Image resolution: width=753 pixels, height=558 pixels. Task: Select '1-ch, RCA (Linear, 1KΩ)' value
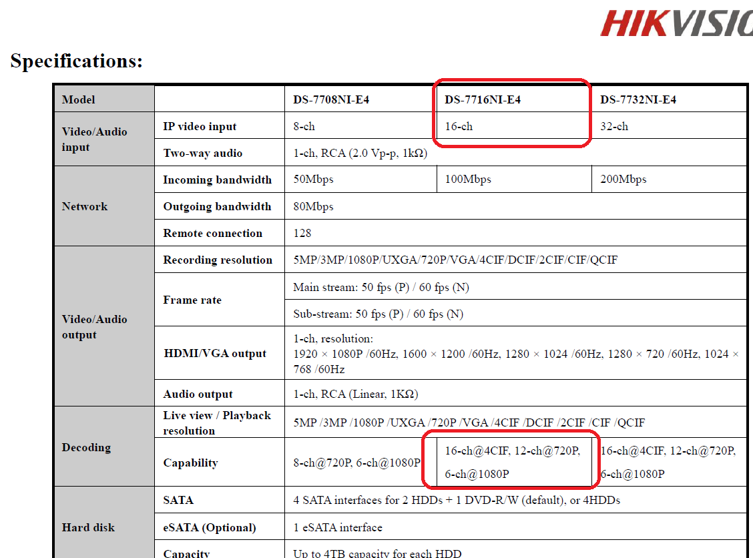click(356, 394)
